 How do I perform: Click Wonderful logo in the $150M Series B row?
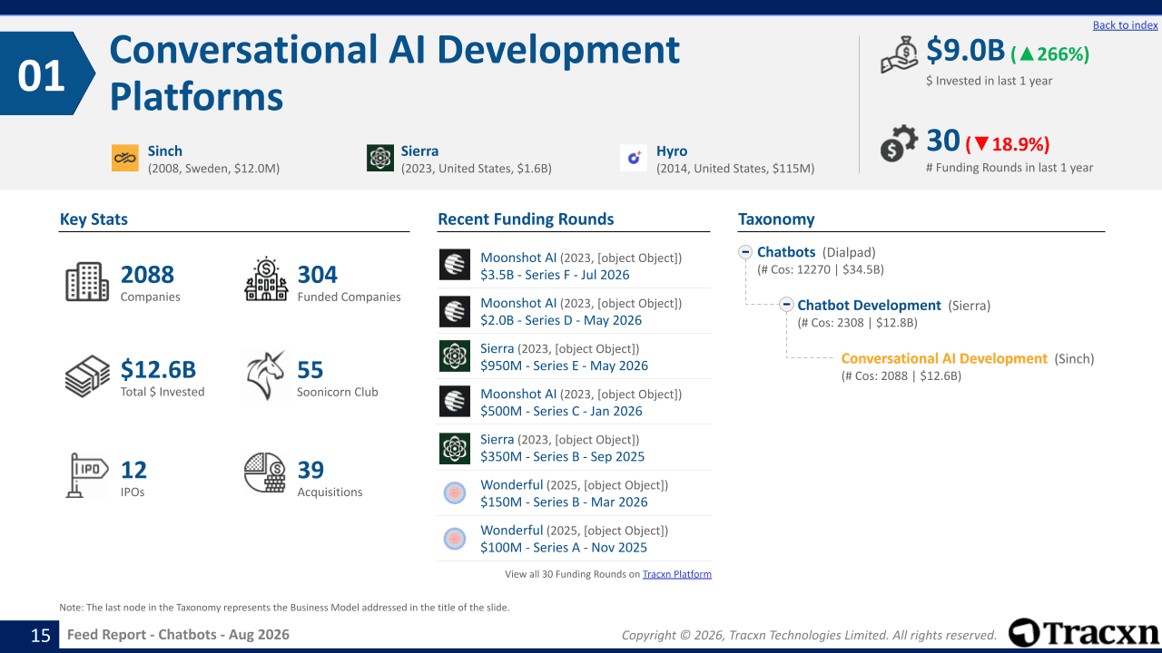pyautogui.click(x=455, y=492)
